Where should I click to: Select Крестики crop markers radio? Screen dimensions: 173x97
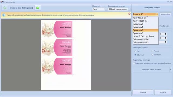152,55
